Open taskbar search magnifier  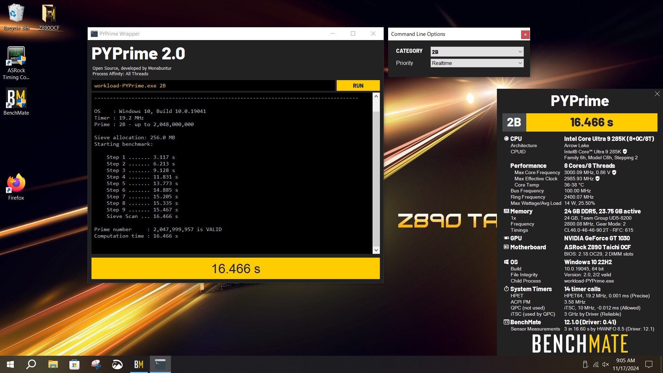tap(31, 364)
